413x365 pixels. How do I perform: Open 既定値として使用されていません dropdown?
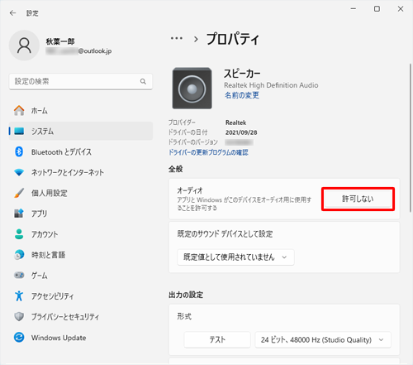pyautogui.click(x=235, y=257)
